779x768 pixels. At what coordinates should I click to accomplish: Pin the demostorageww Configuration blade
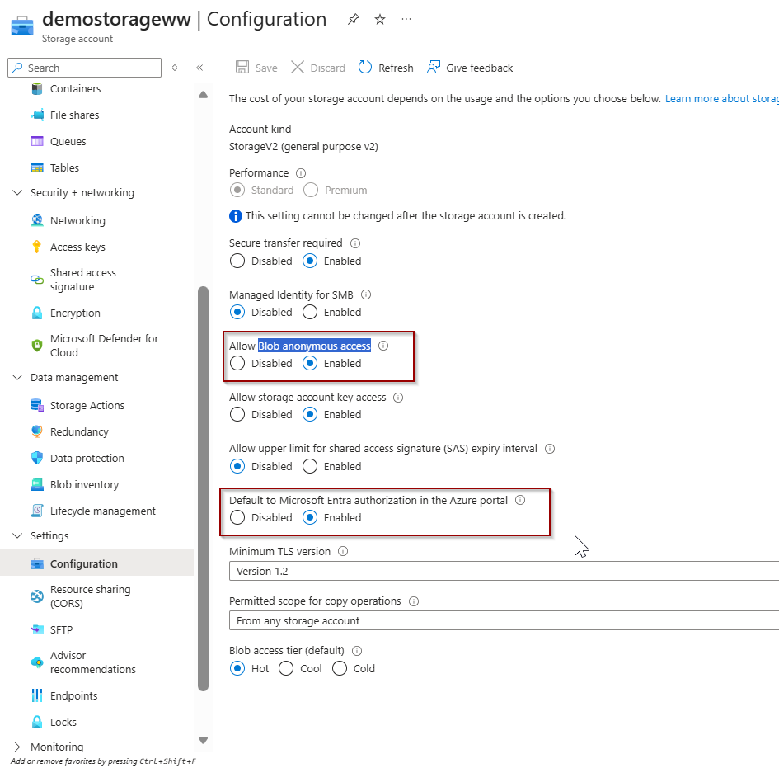(354, 20)
